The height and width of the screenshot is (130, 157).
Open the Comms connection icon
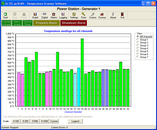click(x=93, y=14)
